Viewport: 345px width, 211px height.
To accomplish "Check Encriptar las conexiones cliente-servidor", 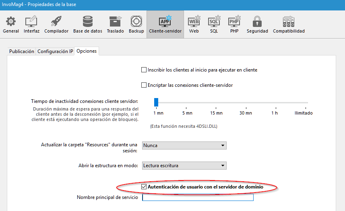I will click(x=144, y=85).
